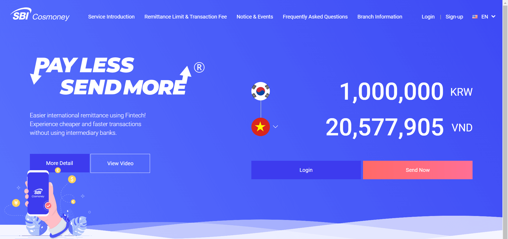Open Branch Information
The image size is (508, 239).
(x=380, y=16)
